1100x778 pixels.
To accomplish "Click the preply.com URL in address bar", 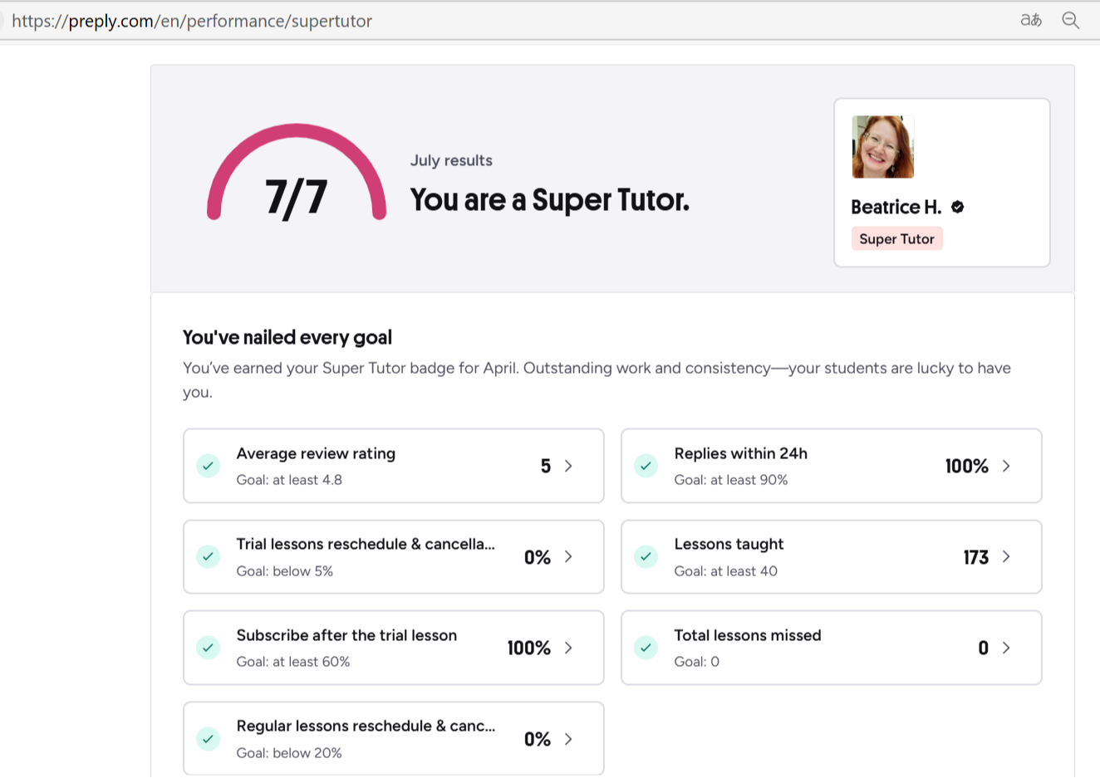I will click(x=192, y=21).
